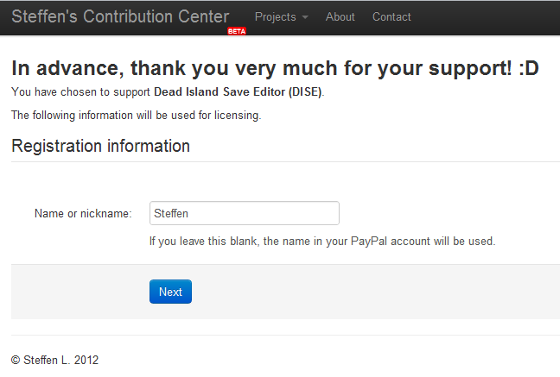Click the PayPal hint text below the field
Image resolution: width=560 pixels, height=377 pixels.
click(321, 242)
